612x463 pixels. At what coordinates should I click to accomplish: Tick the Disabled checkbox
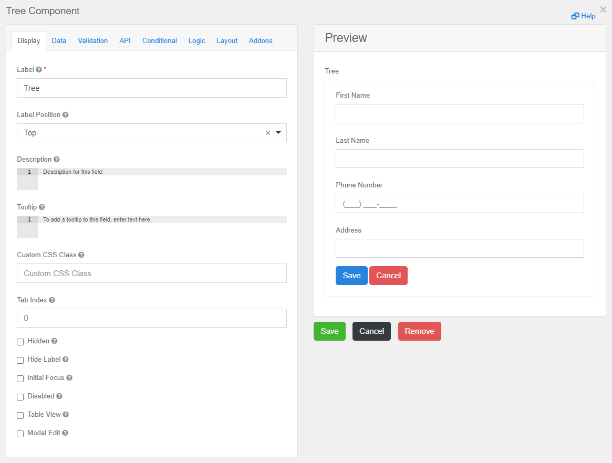tap(20, 397)
